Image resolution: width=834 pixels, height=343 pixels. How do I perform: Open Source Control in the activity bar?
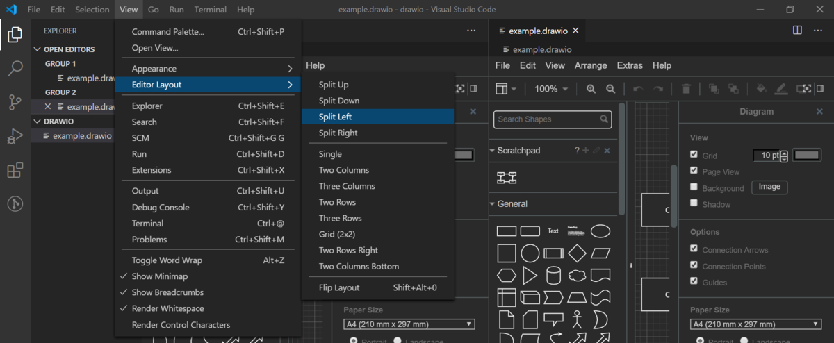(15, 102)
